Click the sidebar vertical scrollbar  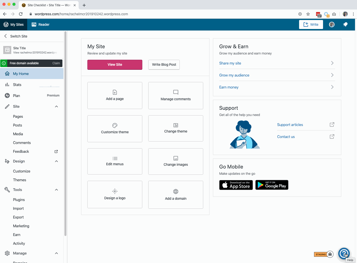[65, 133]
